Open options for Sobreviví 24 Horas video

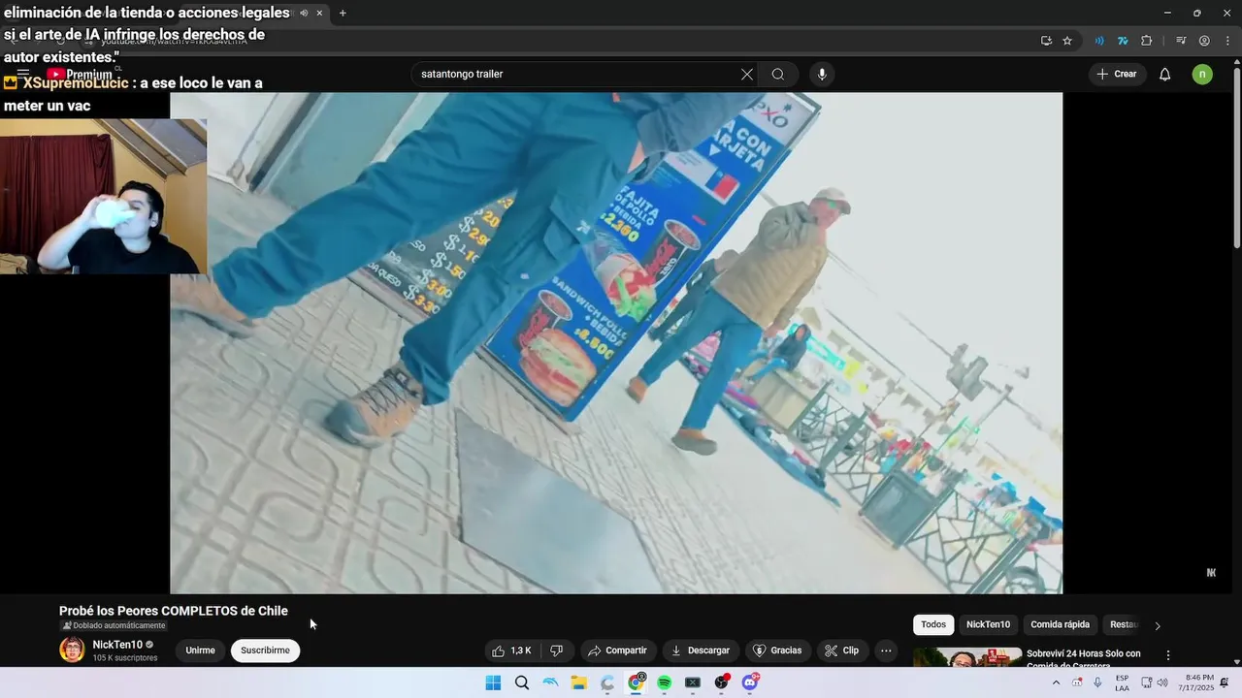[1168, 655]
